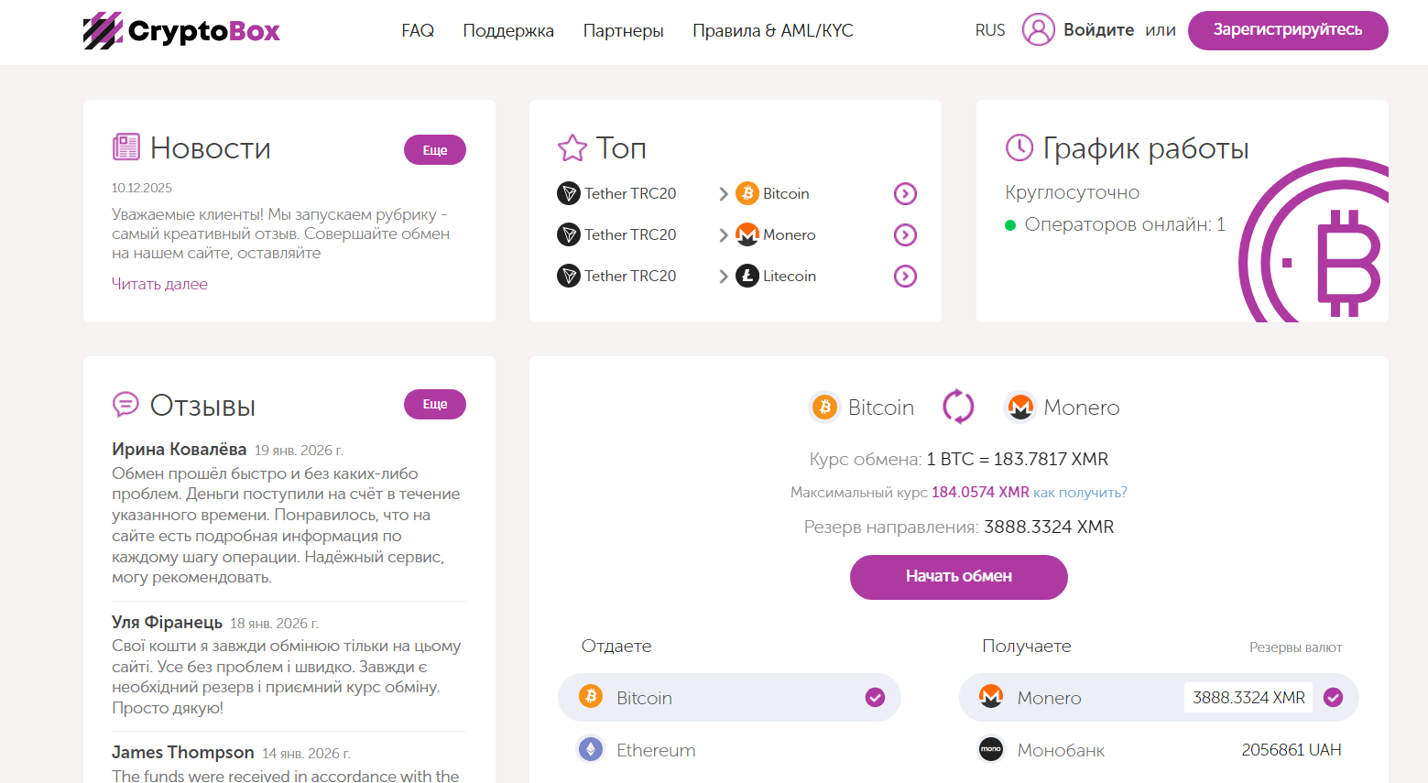Select Bitcoin as the currency to give
The width and height of the screenshot is (1428, 783).
pos(728,697)
